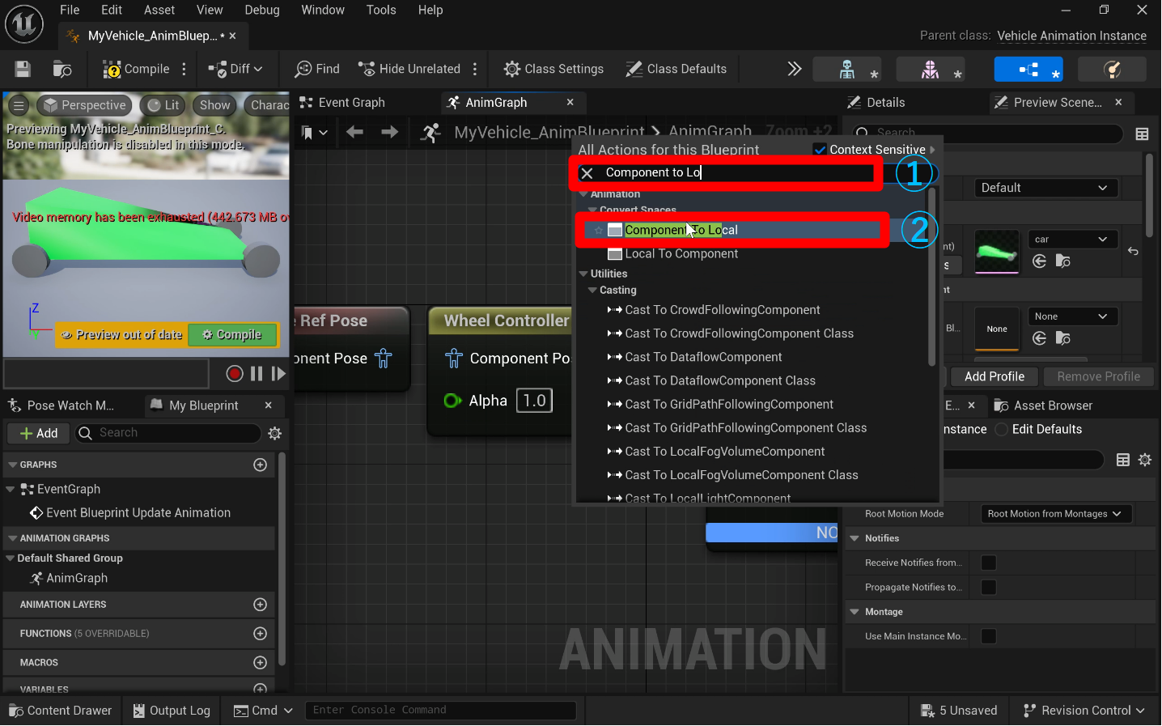
Task: Open the Asset menu
Action: coord(159,10)
